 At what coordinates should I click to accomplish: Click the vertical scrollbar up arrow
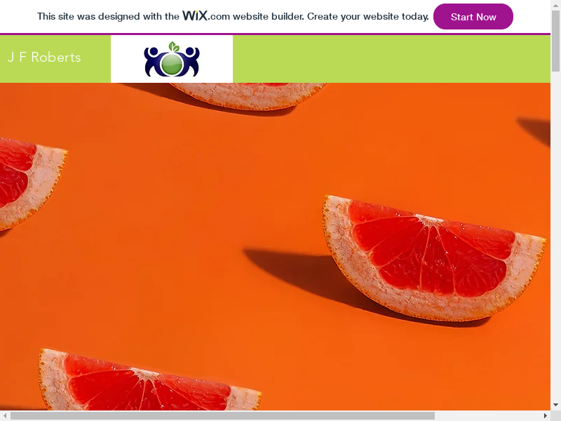point(555,5)
